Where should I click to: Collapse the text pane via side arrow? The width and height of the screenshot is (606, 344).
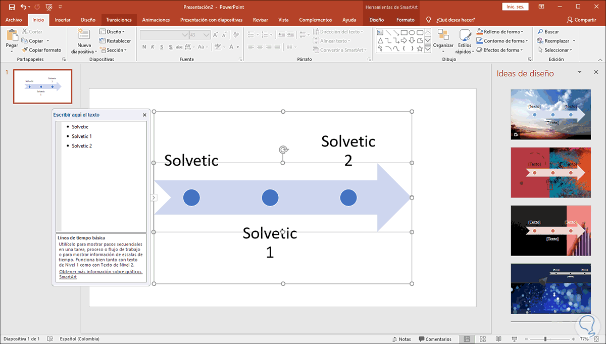coord(154,198)
